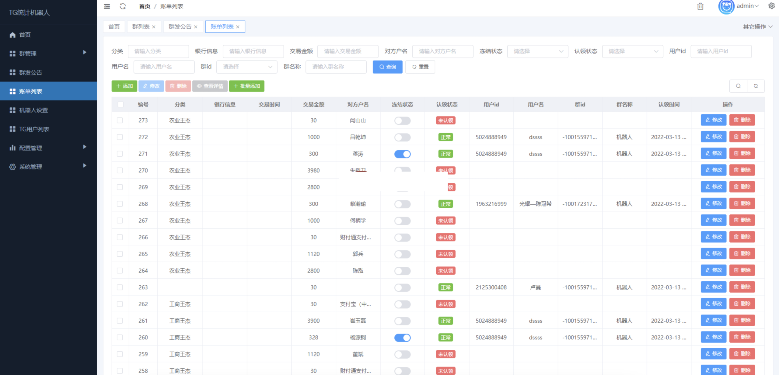This screenshot has height=375, width=779.
Task: Open the 群id dropdown
Action: 246,67
